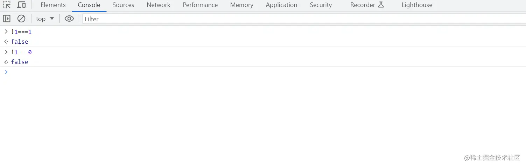Image resolution: width=526 pixels, height=167 pixels.
Task: Go to the Network tab
Action: tap(159, 5)
